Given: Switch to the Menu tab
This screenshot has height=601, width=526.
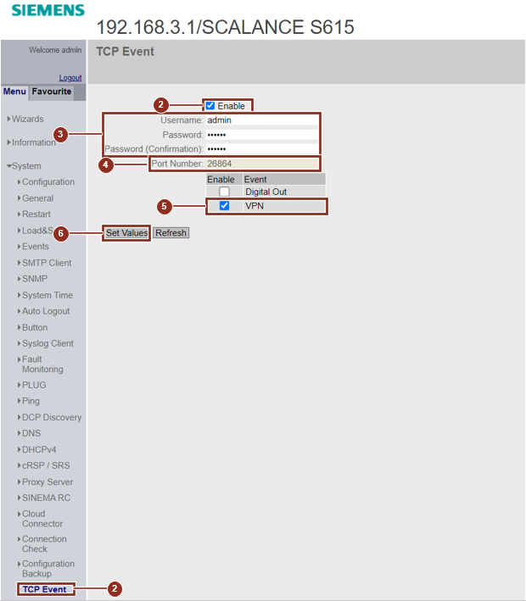Looking at the screenshot, I should [14, 92].
